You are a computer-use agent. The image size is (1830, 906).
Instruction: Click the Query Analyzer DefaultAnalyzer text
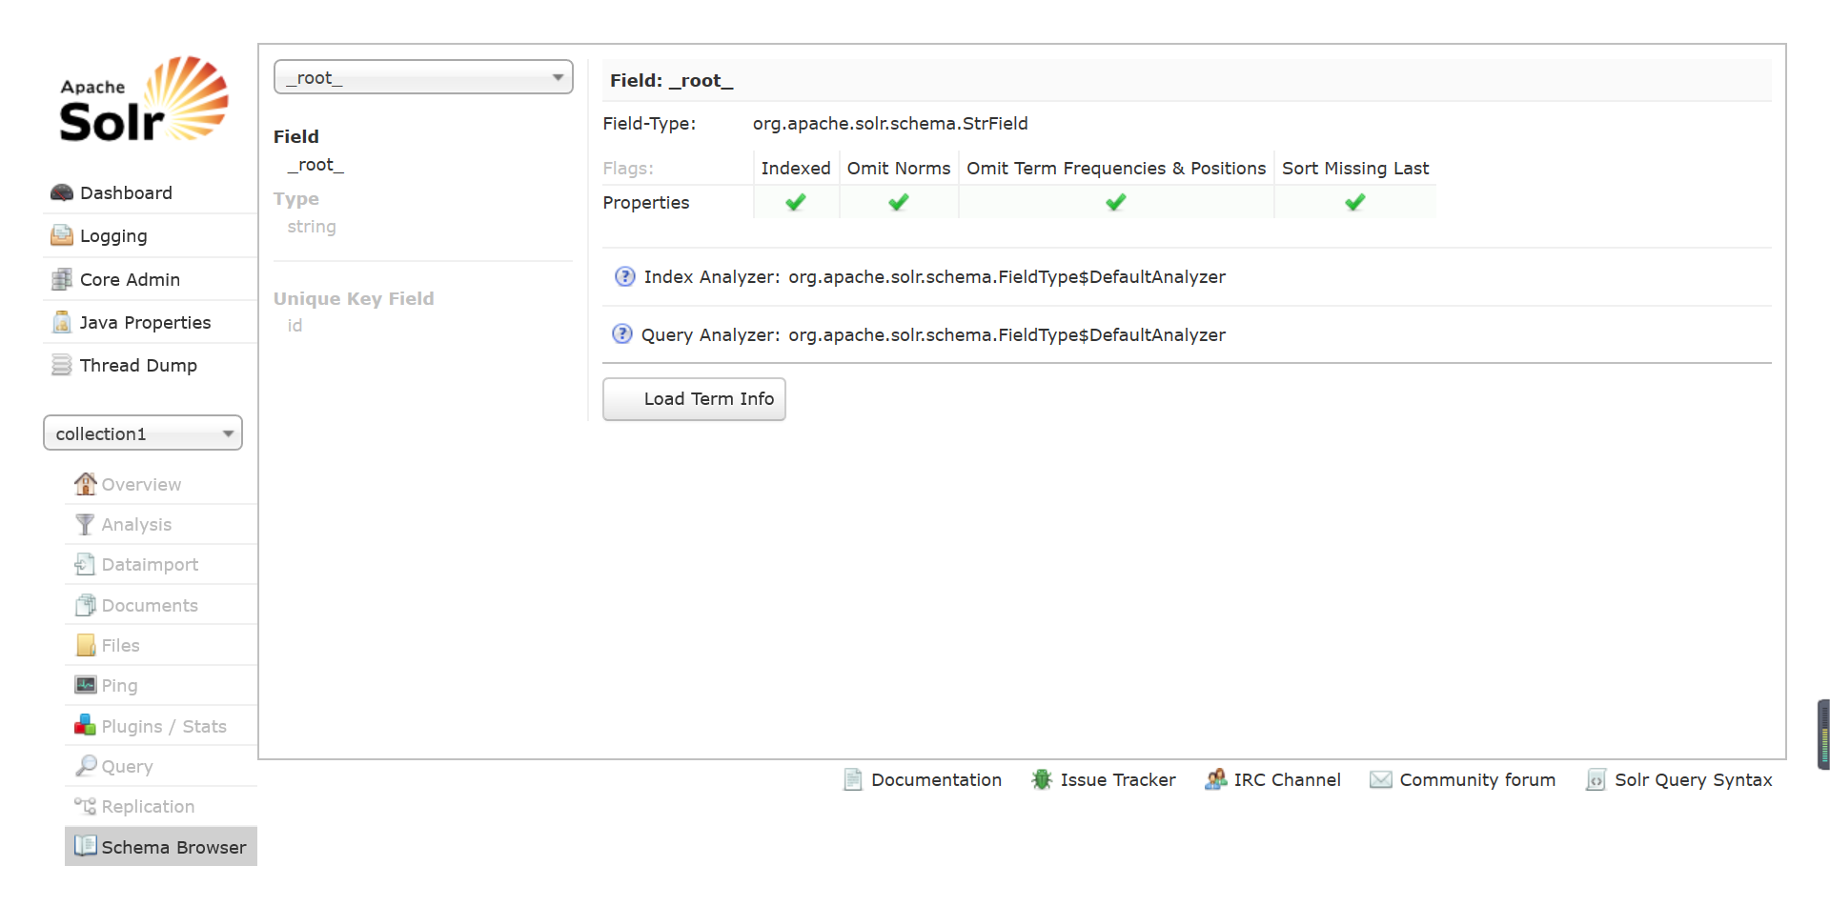(x=1006, y=334)
